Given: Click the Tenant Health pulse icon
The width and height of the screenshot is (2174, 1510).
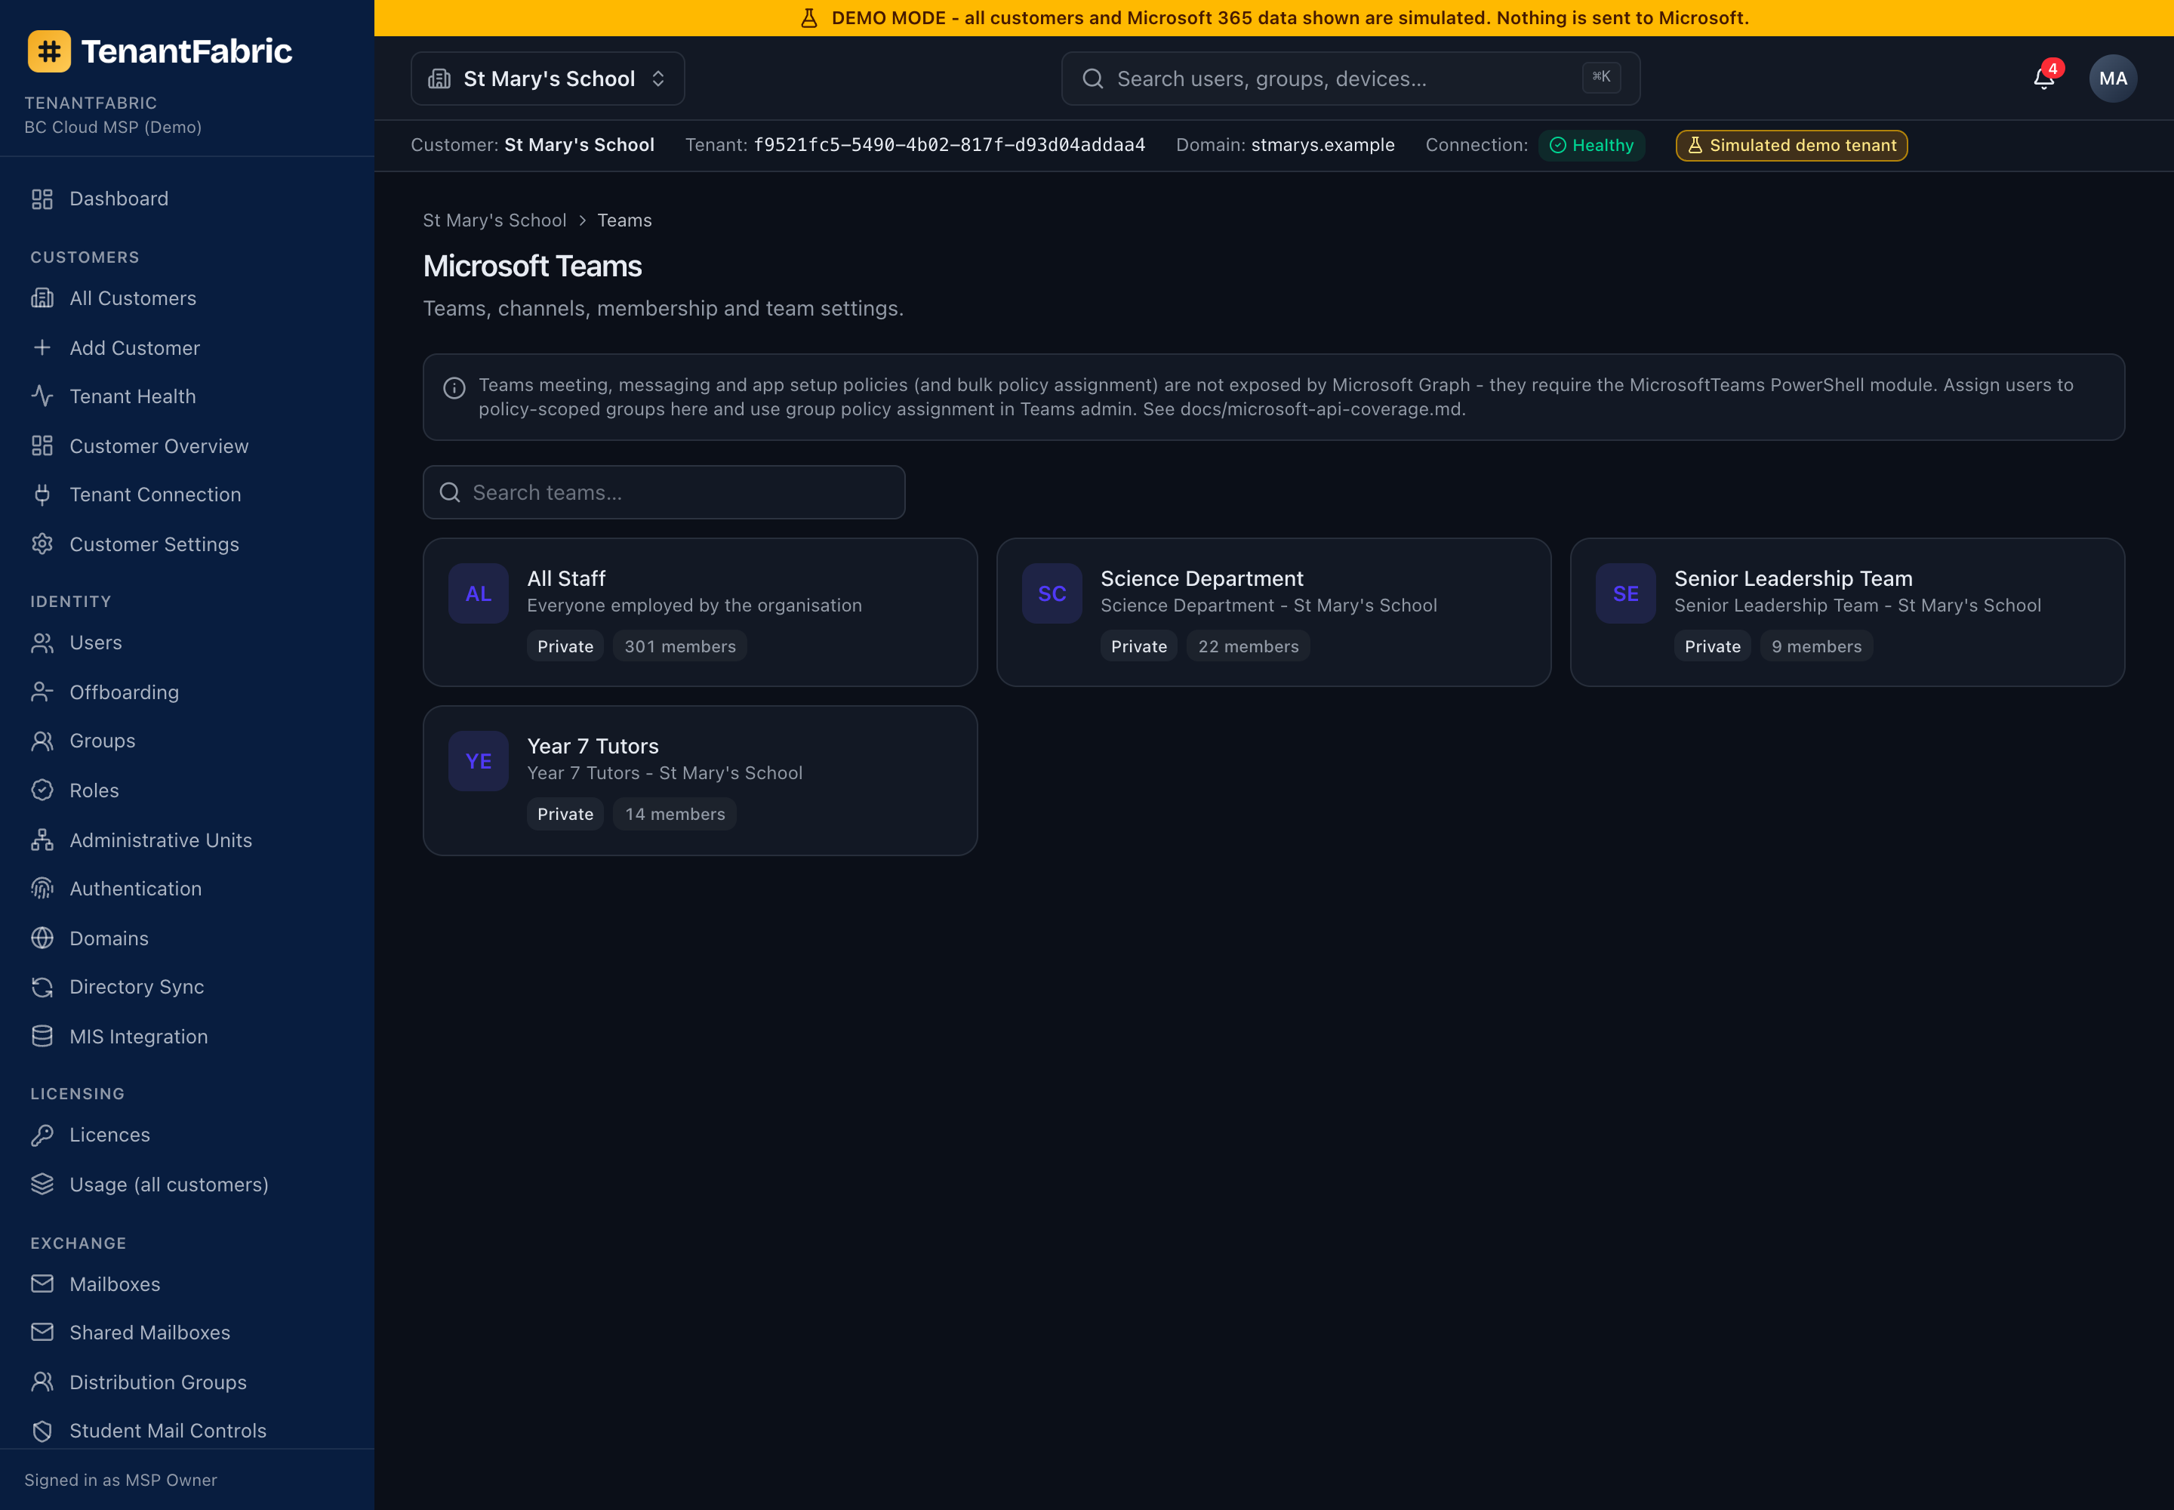Looking at the screenshot, I should coord(42,396).
